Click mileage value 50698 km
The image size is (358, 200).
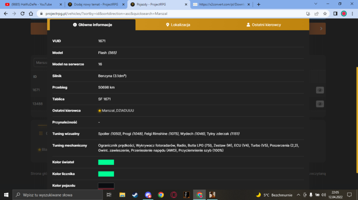[106, 87]
